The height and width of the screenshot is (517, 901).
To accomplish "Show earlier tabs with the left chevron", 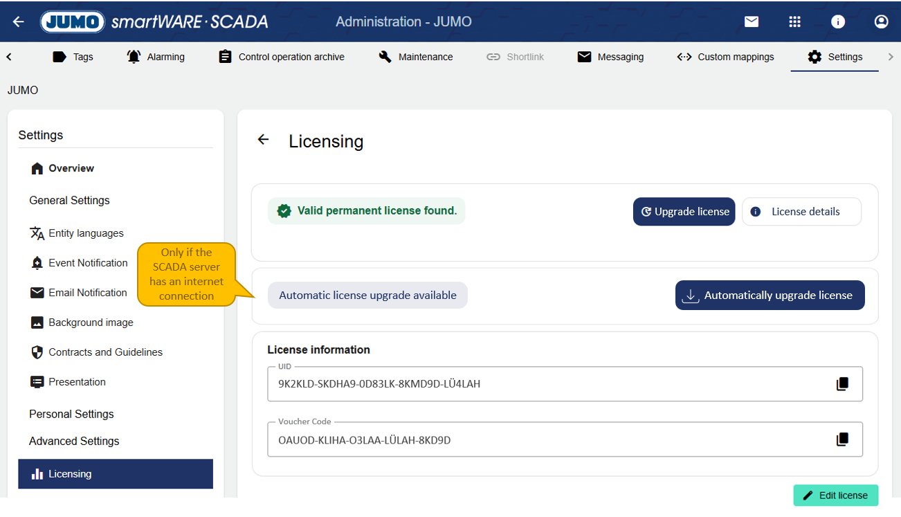I will coord(9,57).
